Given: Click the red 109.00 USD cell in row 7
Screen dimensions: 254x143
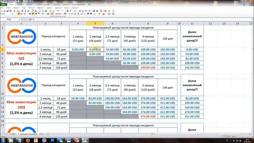Looking at the screenshot, I should click(x=148, y=68).
